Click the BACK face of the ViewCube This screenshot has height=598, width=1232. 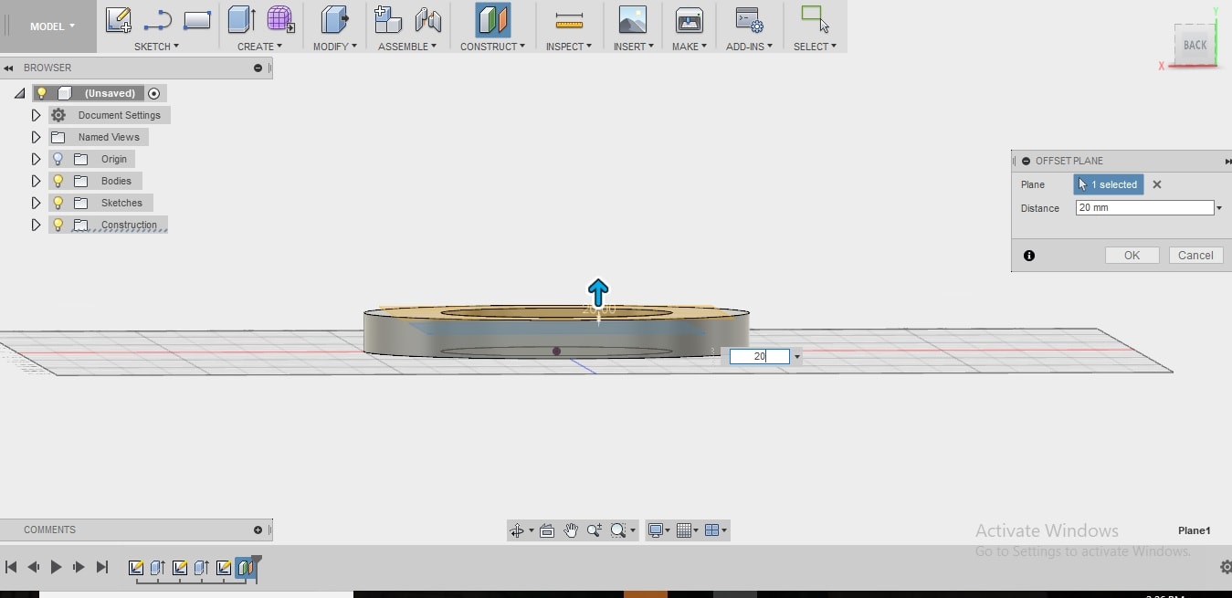(1195, 45)
